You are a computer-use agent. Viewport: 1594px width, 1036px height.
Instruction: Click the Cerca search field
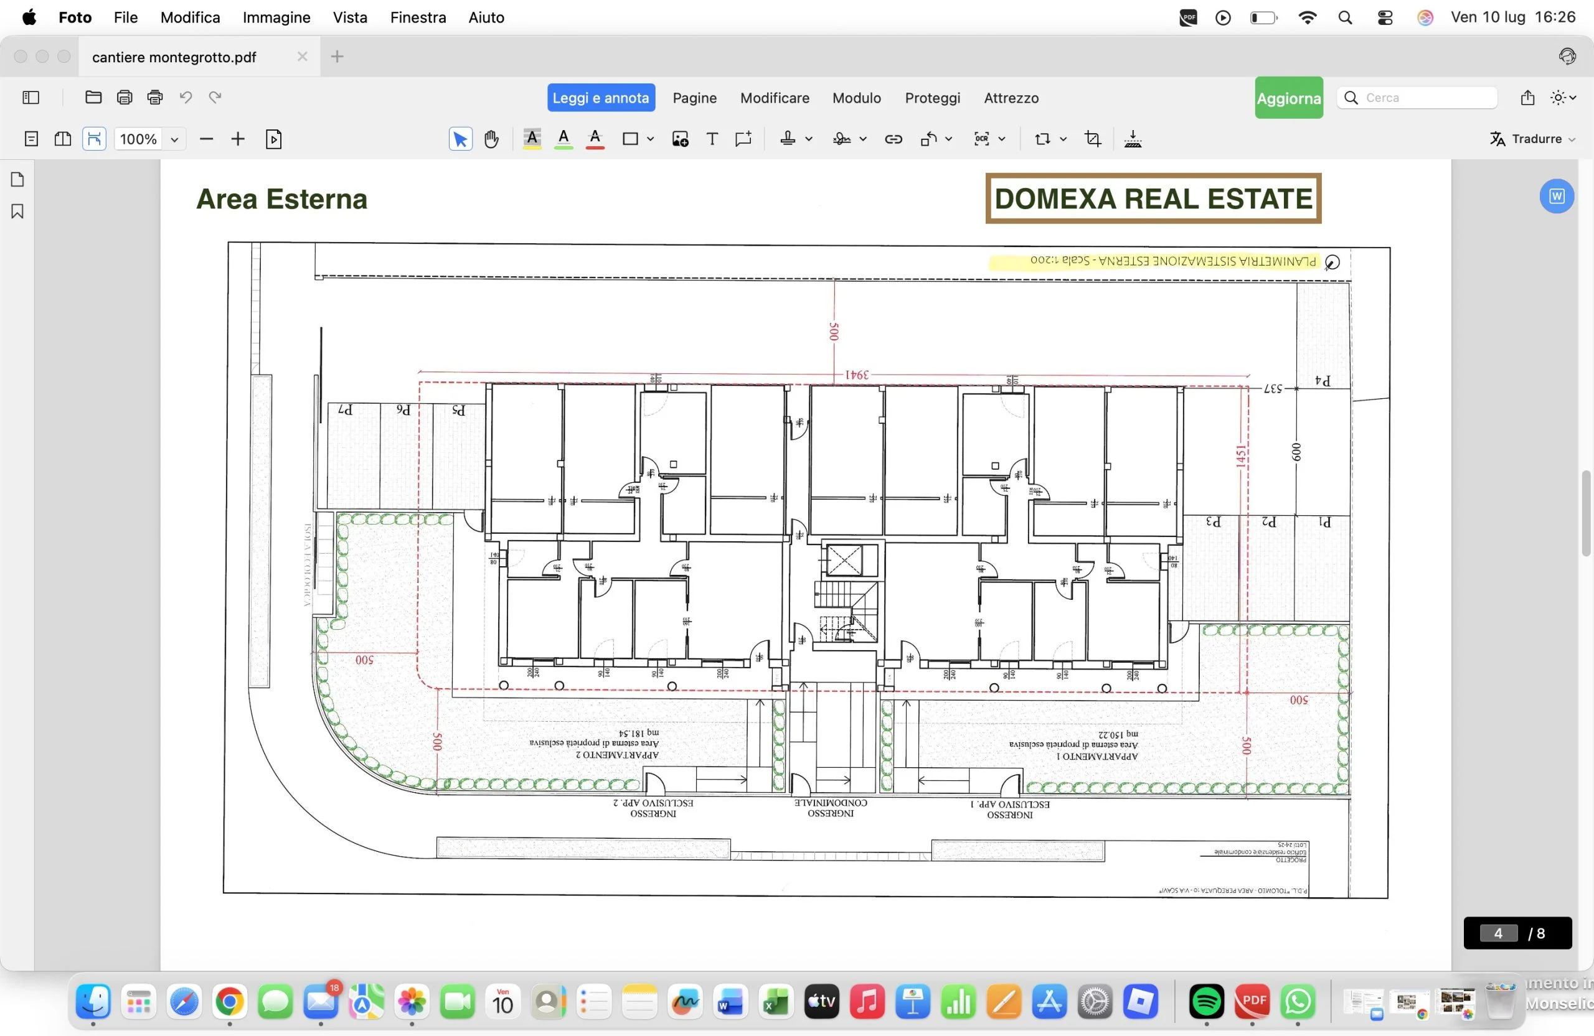[x=1417, y=98]
